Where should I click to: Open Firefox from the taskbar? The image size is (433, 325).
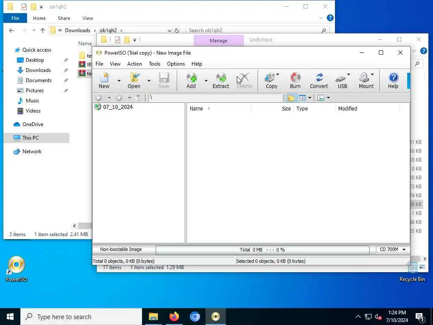coord(174,317)
